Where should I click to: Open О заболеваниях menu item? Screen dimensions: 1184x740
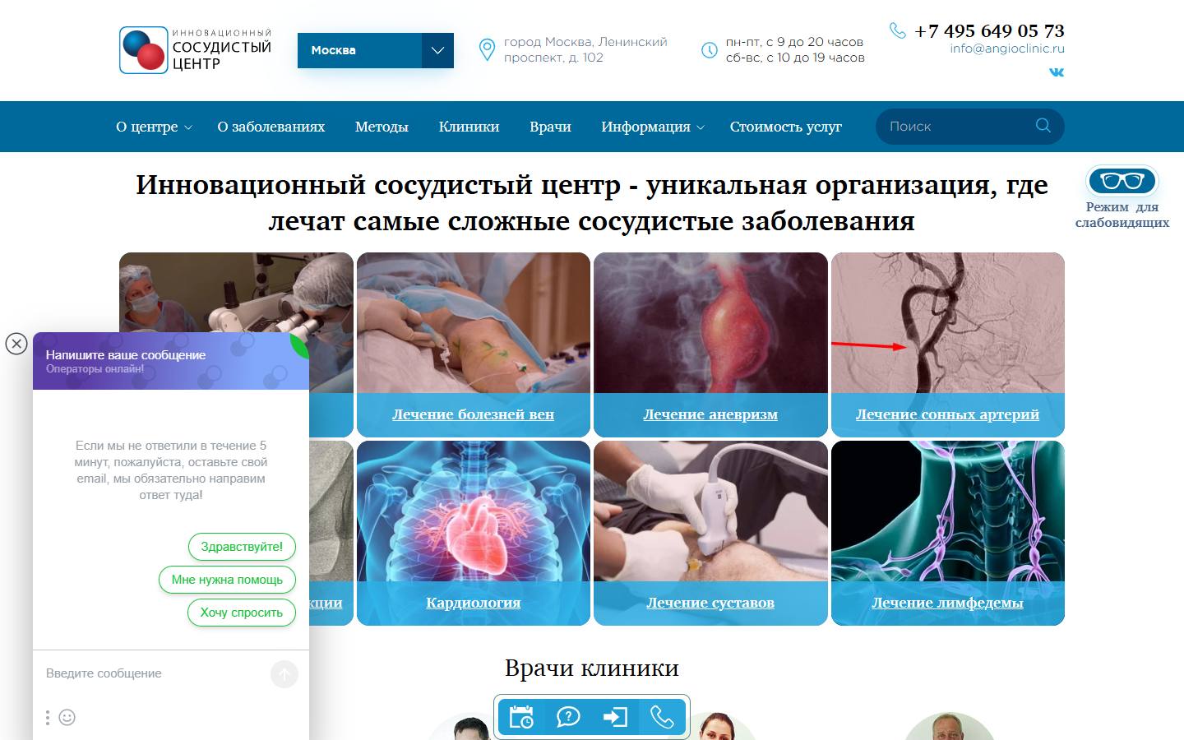tap(271, 127)
